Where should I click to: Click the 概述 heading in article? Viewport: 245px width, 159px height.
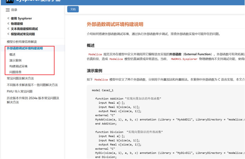point(91,45)
